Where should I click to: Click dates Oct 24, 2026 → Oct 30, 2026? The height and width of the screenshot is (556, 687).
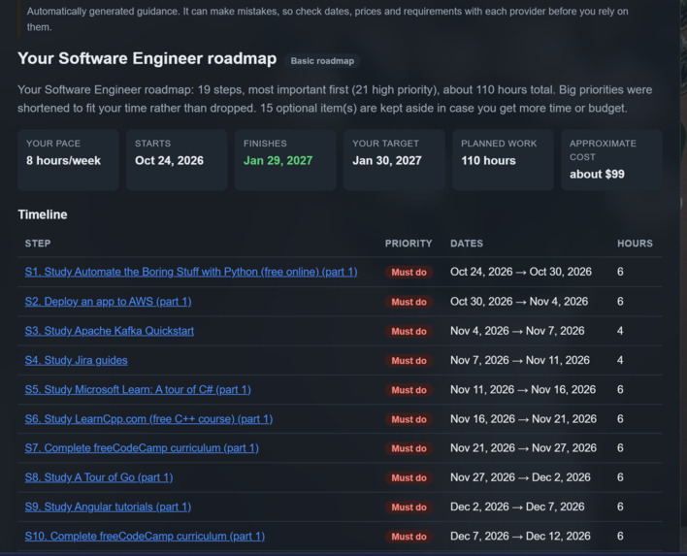521,272
